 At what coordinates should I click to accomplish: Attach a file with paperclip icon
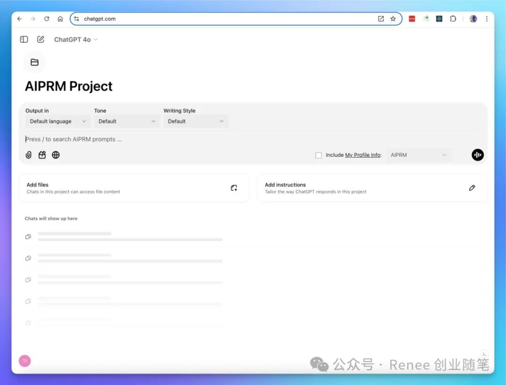click(29, 155)
